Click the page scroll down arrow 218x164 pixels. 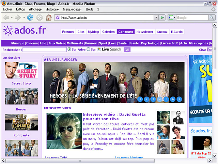pyautogui.click(x=215, y=156)
